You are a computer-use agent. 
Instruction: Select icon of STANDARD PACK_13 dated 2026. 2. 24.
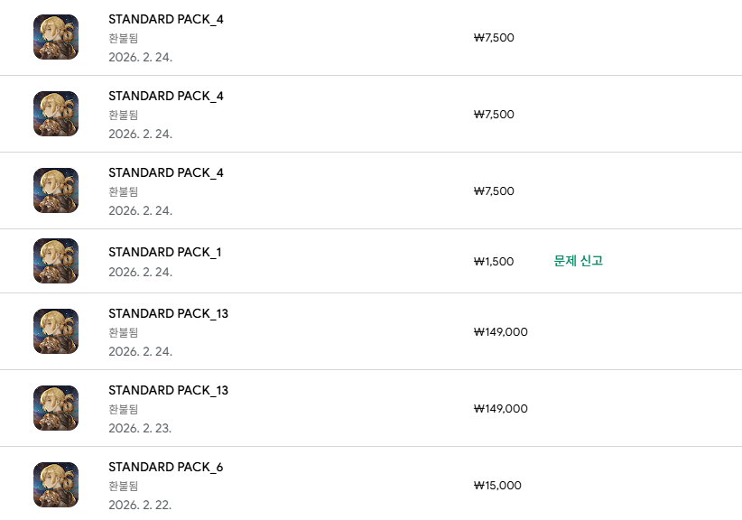click(56, 331)
